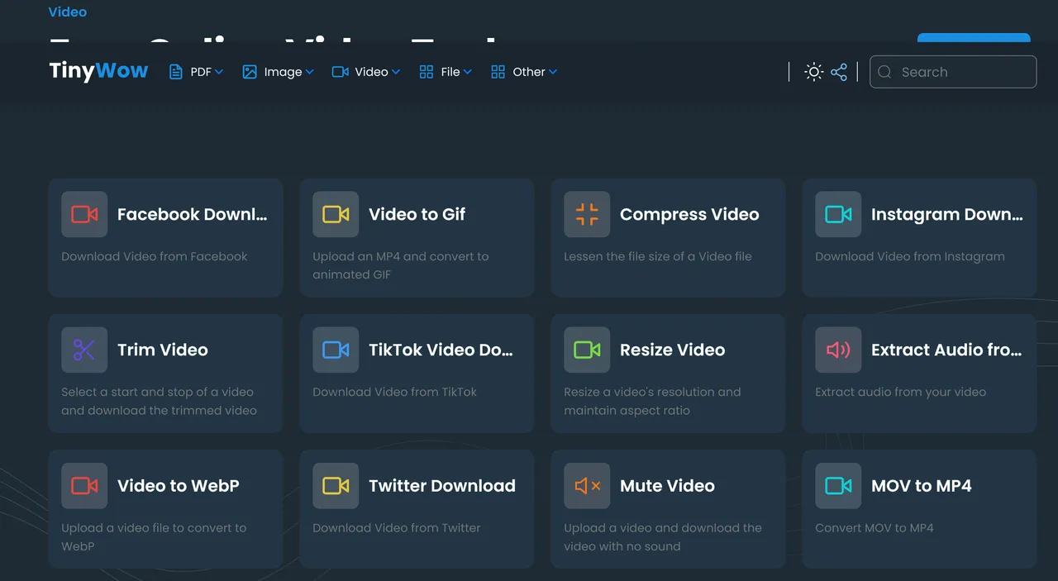1058x581 pixels.
Task: Click 'Extract audio from your video' description
Action: coord(901,392)
